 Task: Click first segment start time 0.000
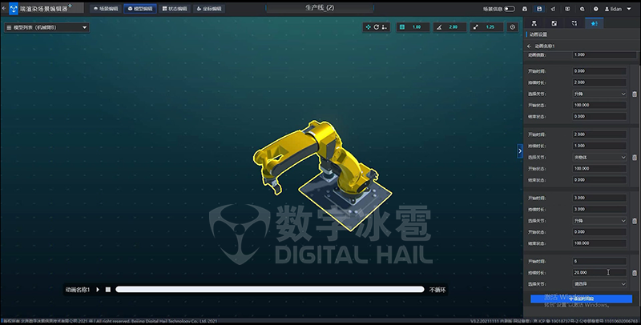(599, 71)
